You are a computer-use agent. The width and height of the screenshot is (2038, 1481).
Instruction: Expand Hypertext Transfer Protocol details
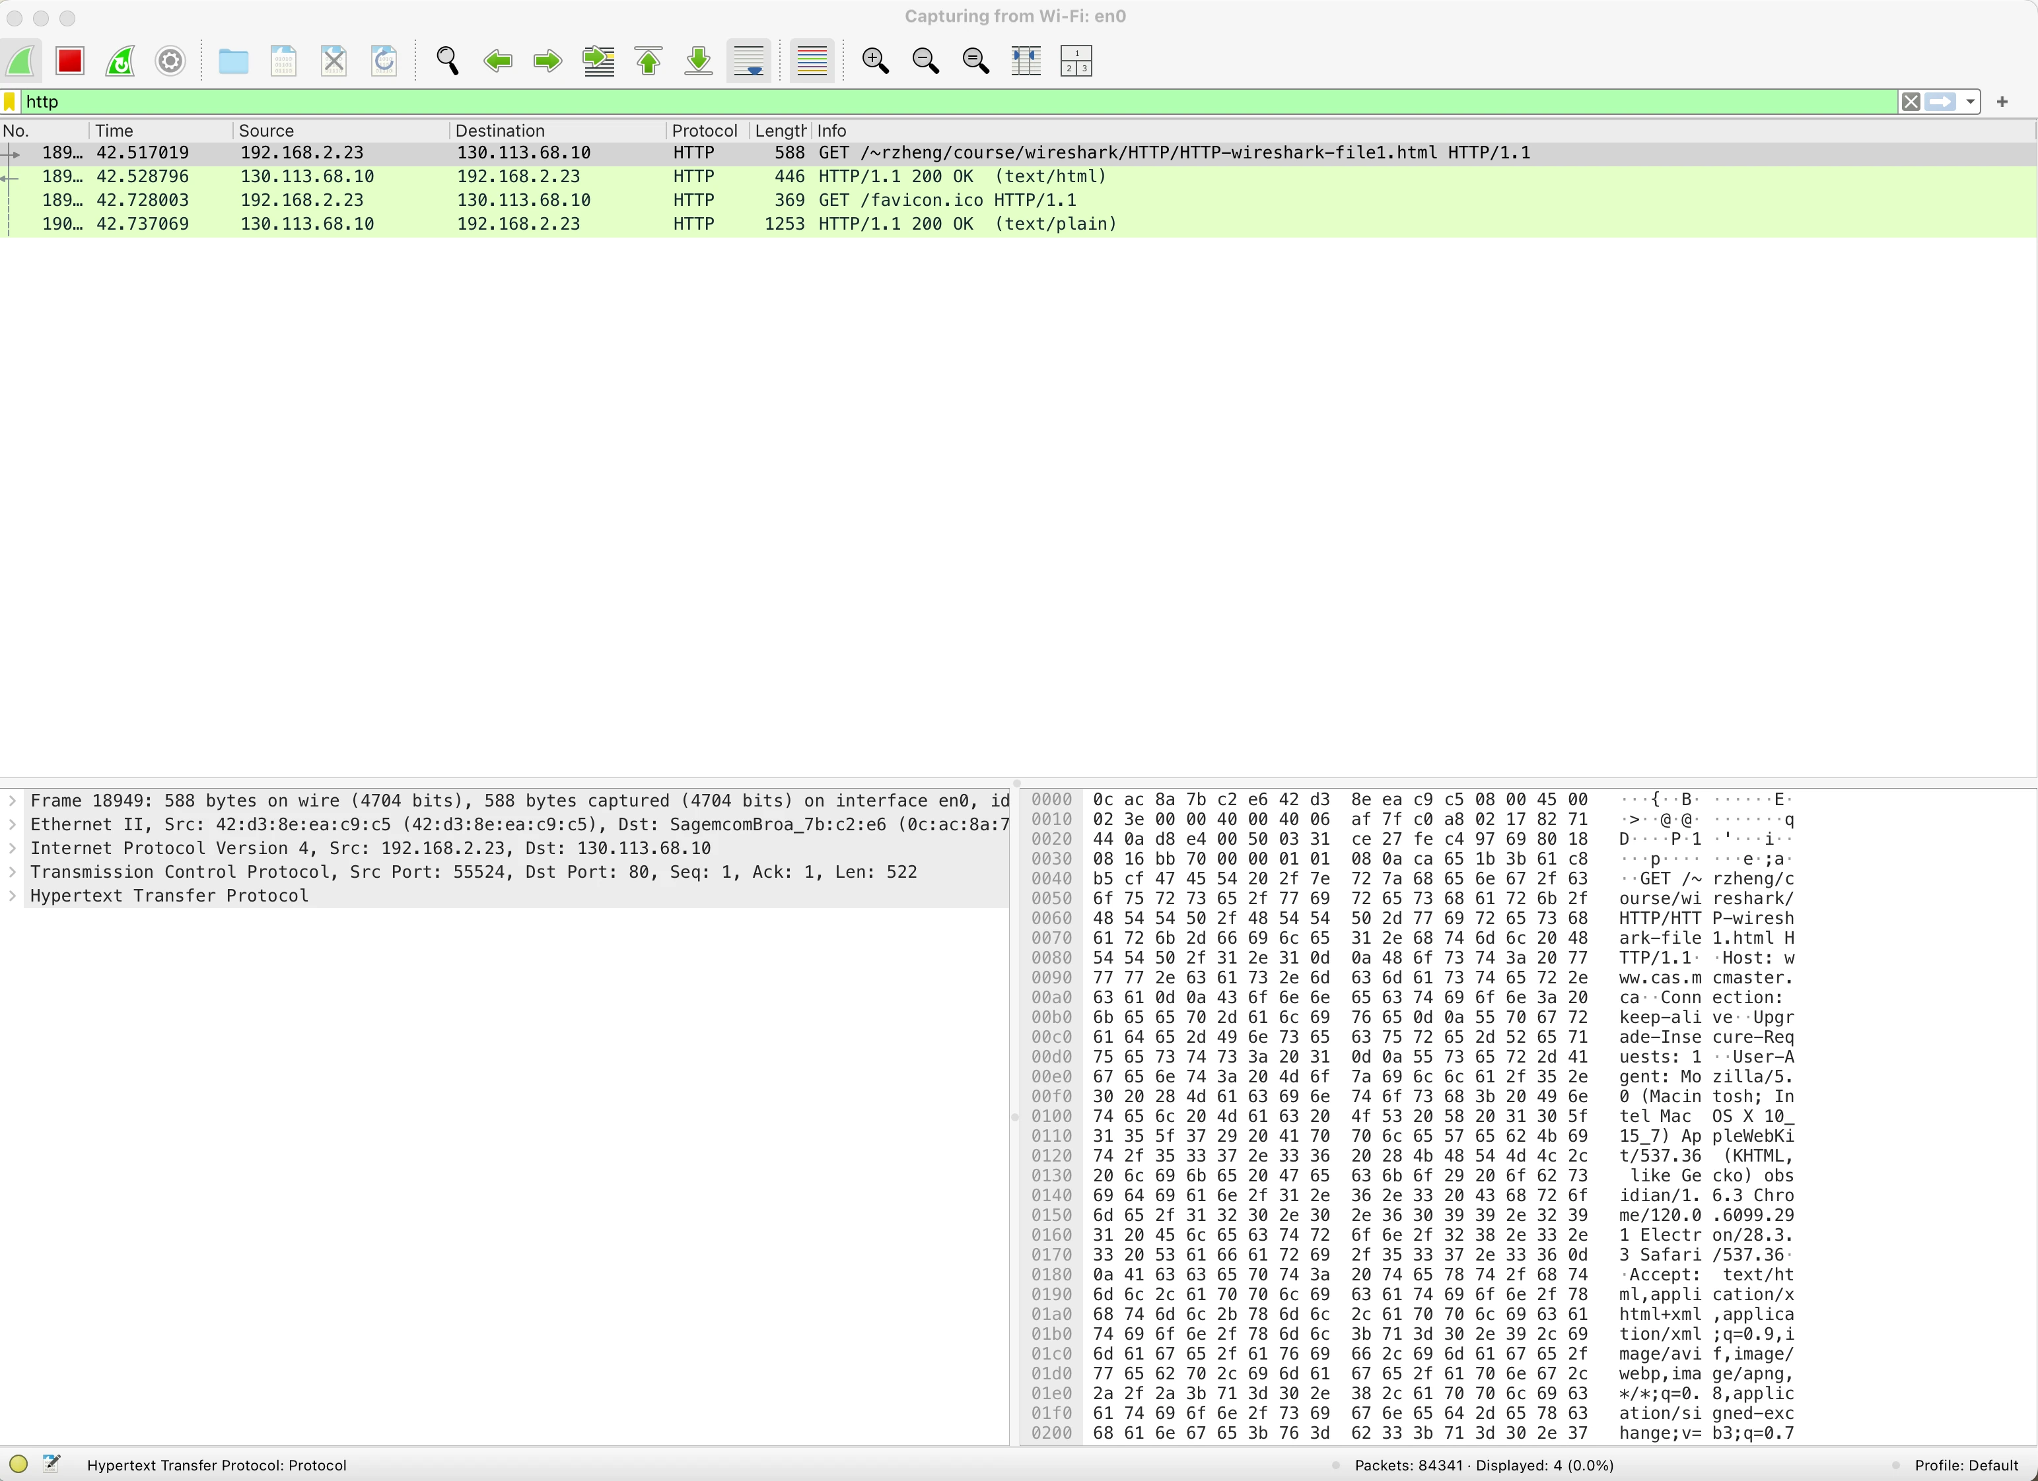click(x=13, y=896)
